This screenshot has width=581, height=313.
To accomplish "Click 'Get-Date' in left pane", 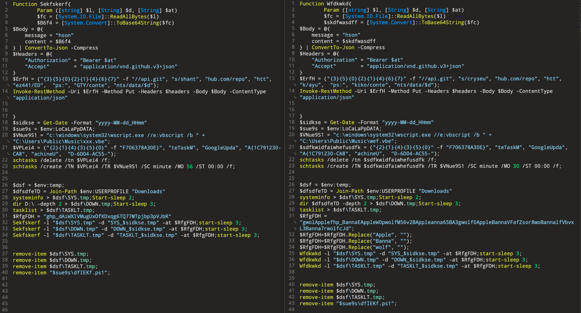I will coord(55,123).
